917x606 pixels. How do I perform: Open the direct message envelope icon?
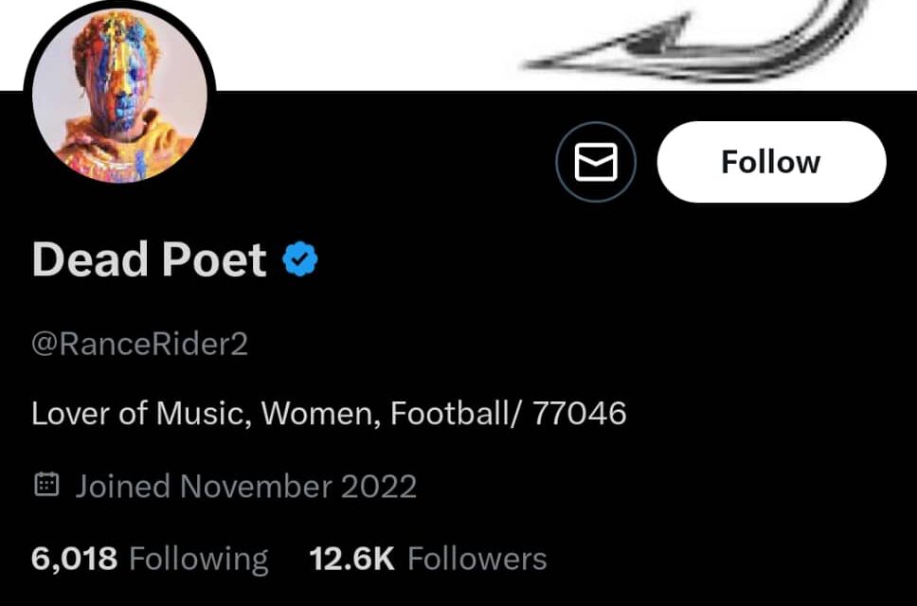595,162
